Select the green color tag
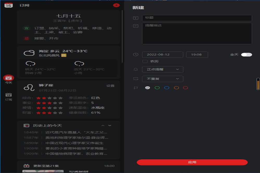Image resolution: width=260 pixels, height=173 pixels. click(157, 88)
